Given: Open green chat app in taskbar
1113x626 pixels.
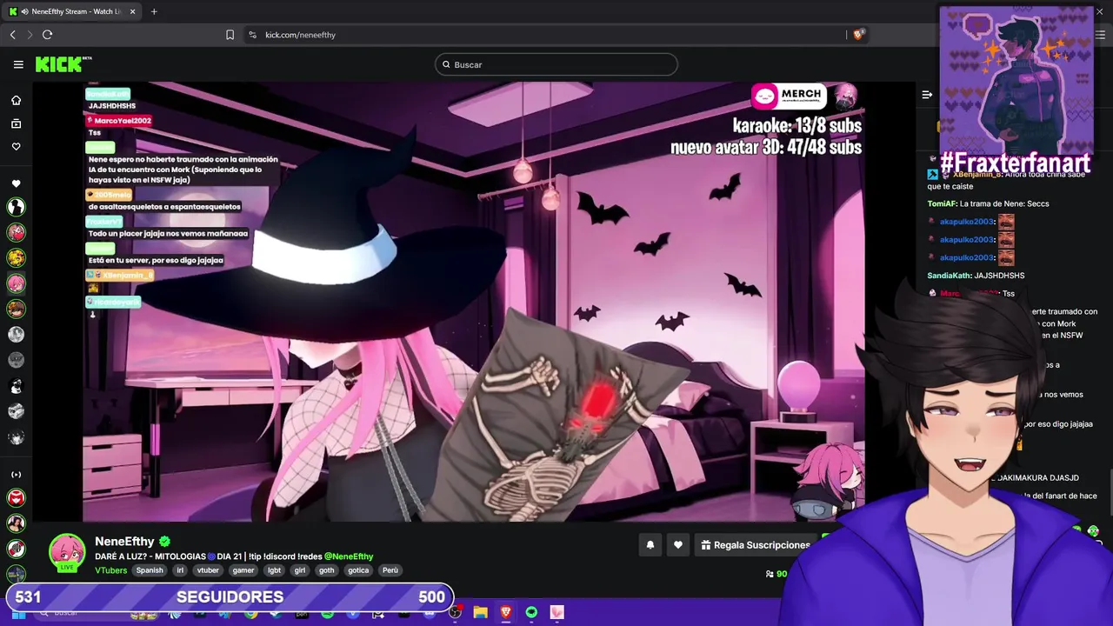Looking at the screenshot, I should pos(531,612).
